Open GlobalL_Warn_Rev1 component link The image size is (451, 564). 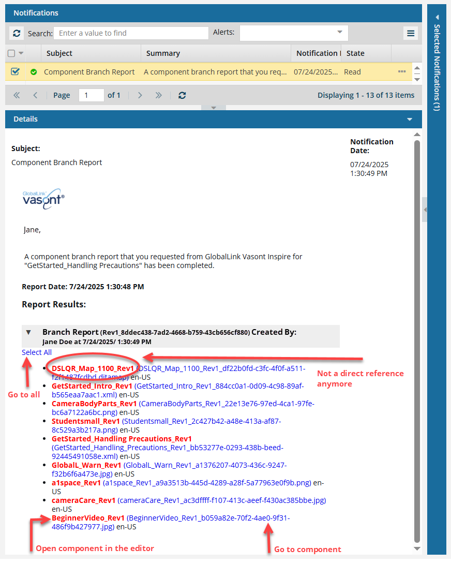(x=86, y=466)
